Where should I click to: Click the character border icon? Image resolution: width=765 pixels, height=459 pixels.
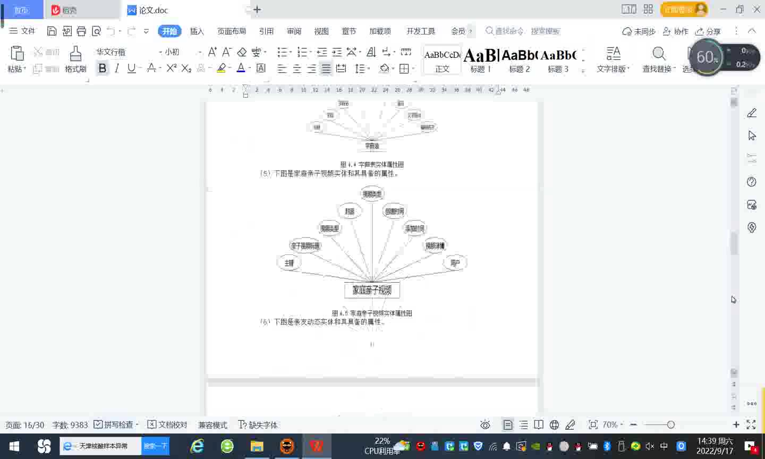(261, 68)
